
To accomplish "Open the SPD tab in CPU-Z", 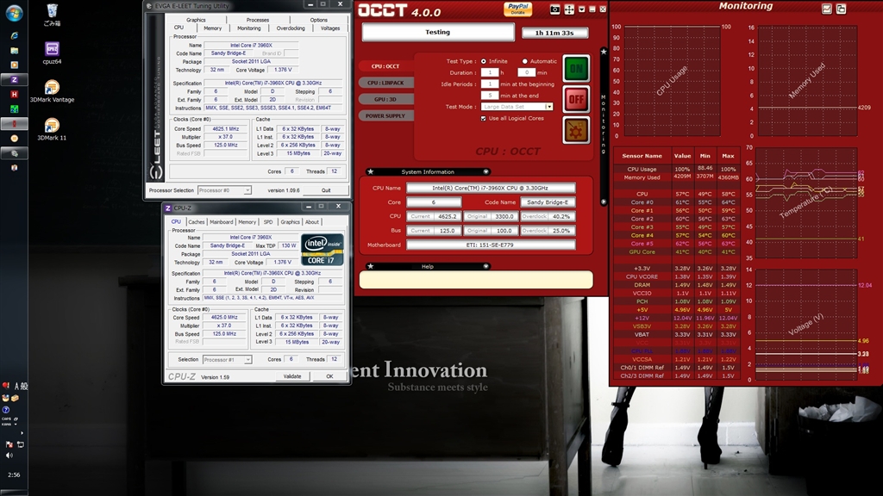I will click(268, 222).
